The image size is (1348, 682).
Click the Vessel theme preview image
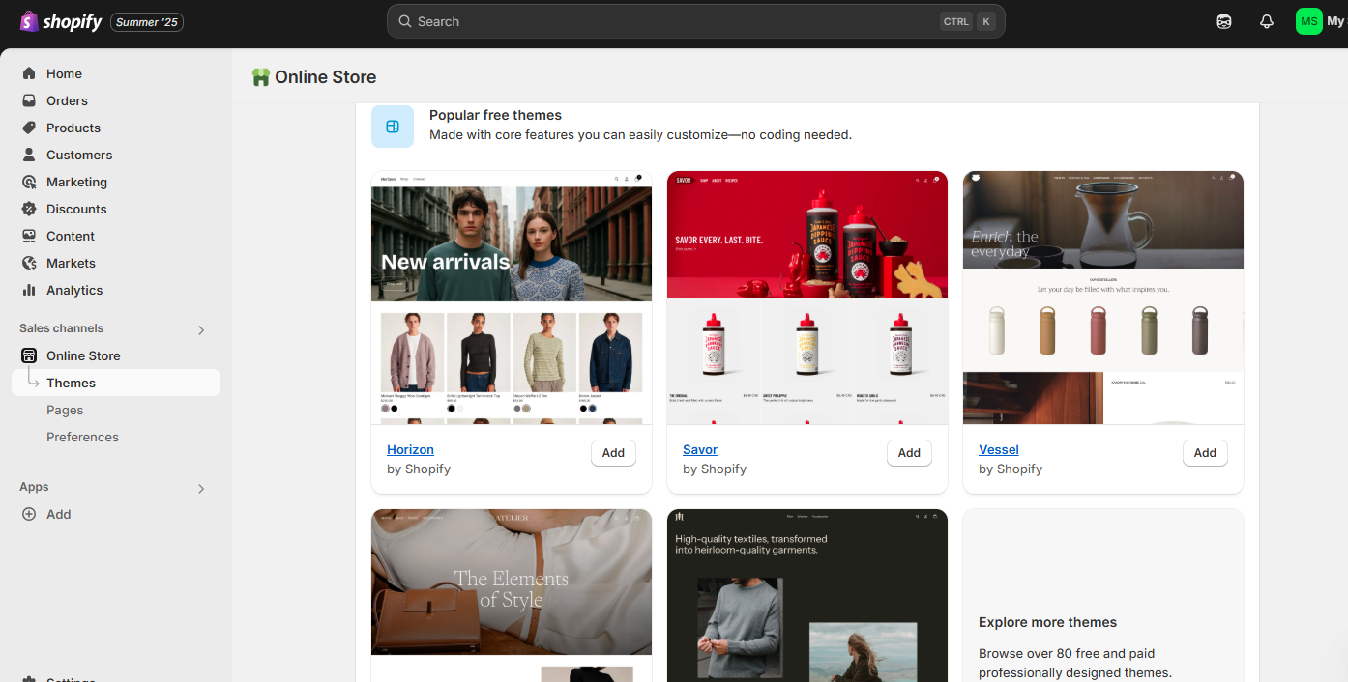(1103, 298)
